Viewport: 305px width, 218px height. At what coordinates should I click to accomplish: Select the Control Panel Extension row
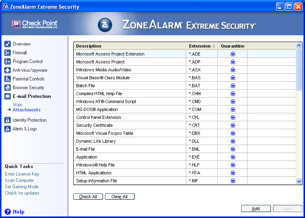(185, 118)
